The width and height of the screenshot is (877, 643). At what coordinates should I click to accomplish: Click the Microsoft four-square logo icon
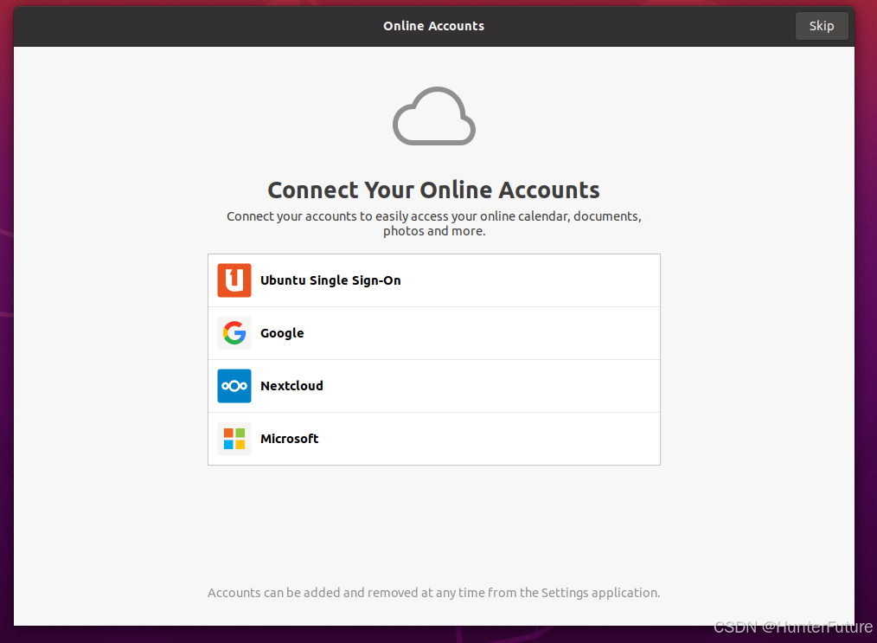click(234, 439)
